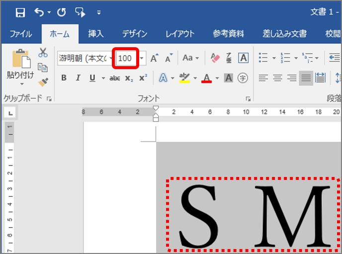The image size is (342, 254).
Task: Open the クリップボード dialog launcher
Action: coord(50,99)
